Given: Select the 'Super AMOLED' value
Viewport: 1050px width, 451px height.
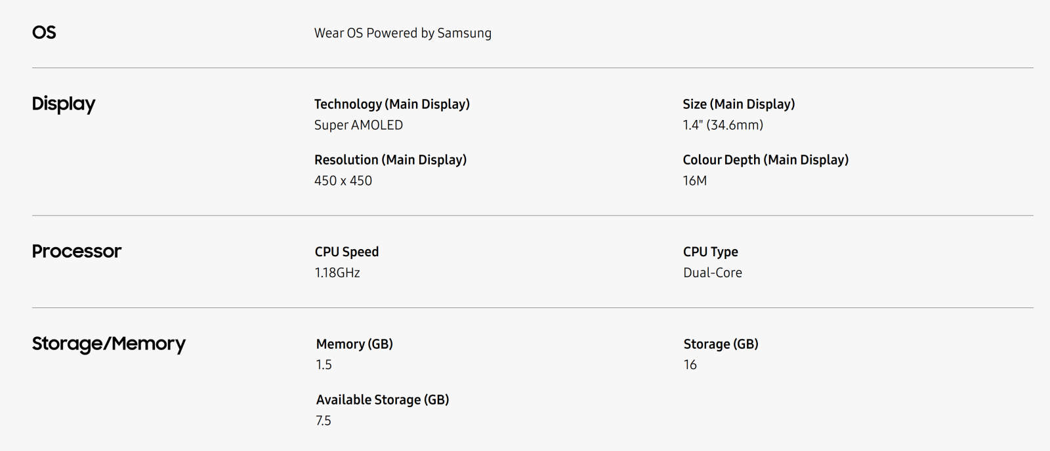Looking at the screenshot, I should [x=358, y=125].
